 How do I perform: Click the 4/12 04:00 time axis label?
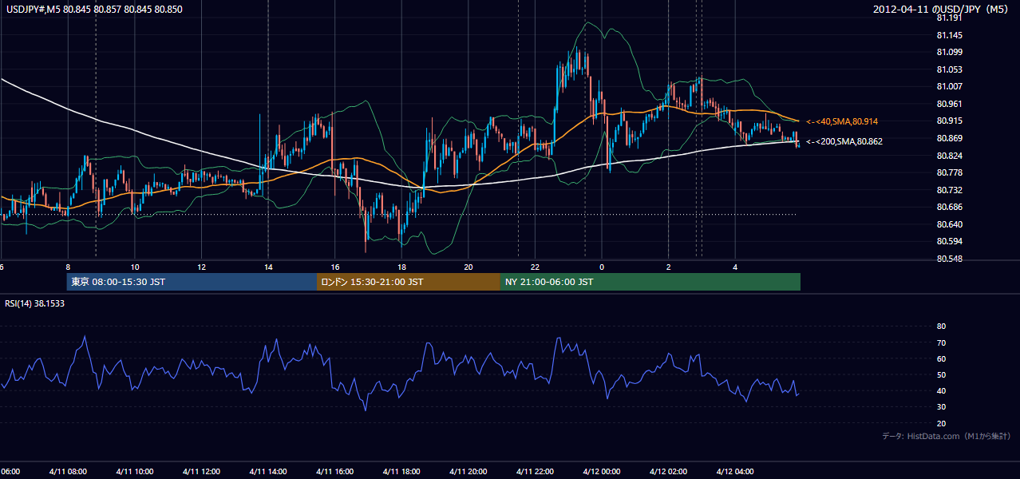coord(735,471)
